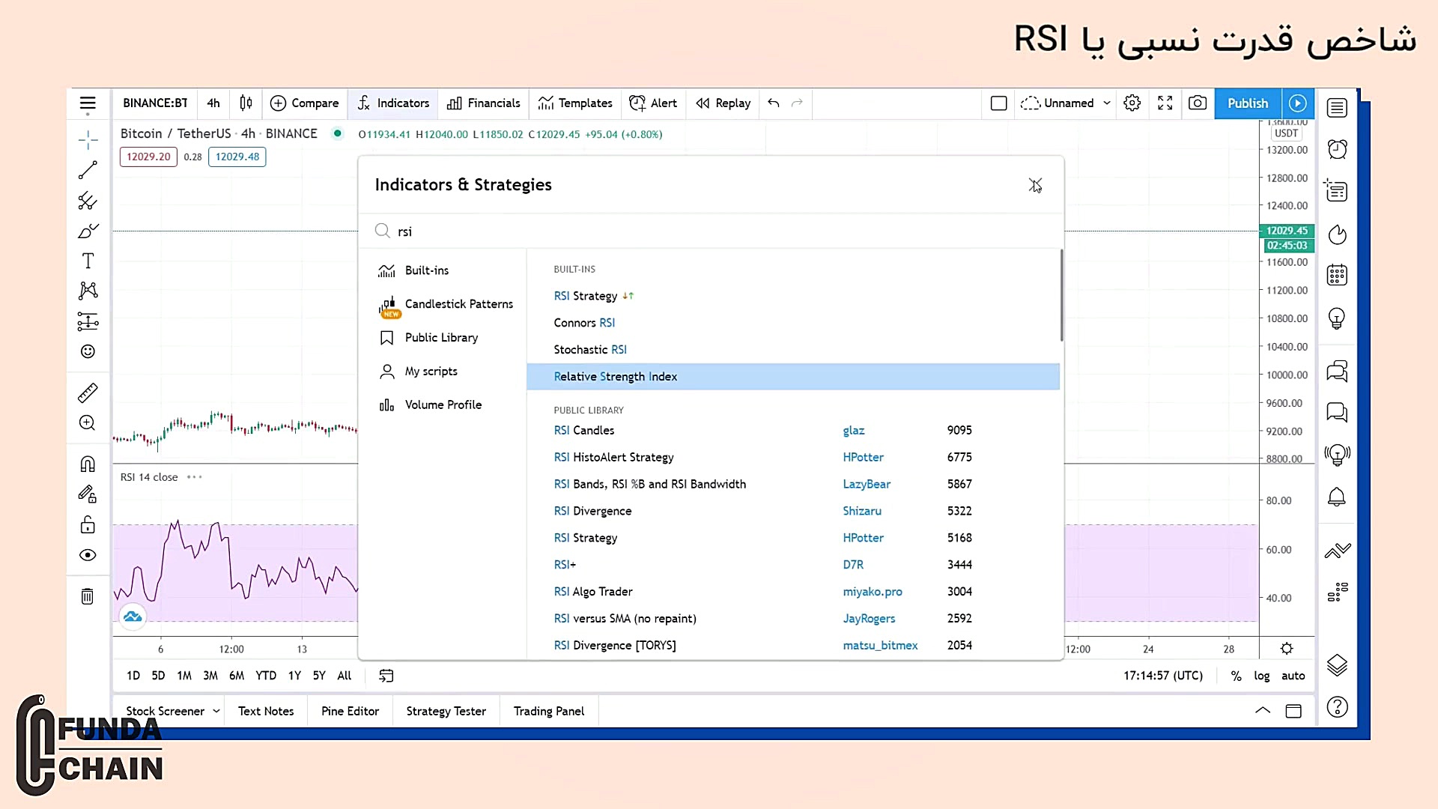Open the emoji icons tool
Screen dimensions: 1438x809
pyautogui.click(x=88, y=351)
